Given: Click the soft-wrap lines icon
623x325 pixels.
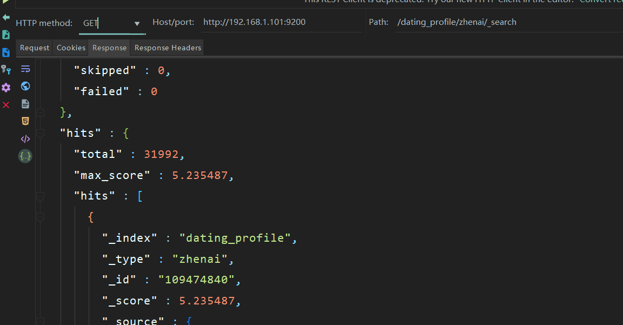Looking at the screenshot, I should coord(25,69).
